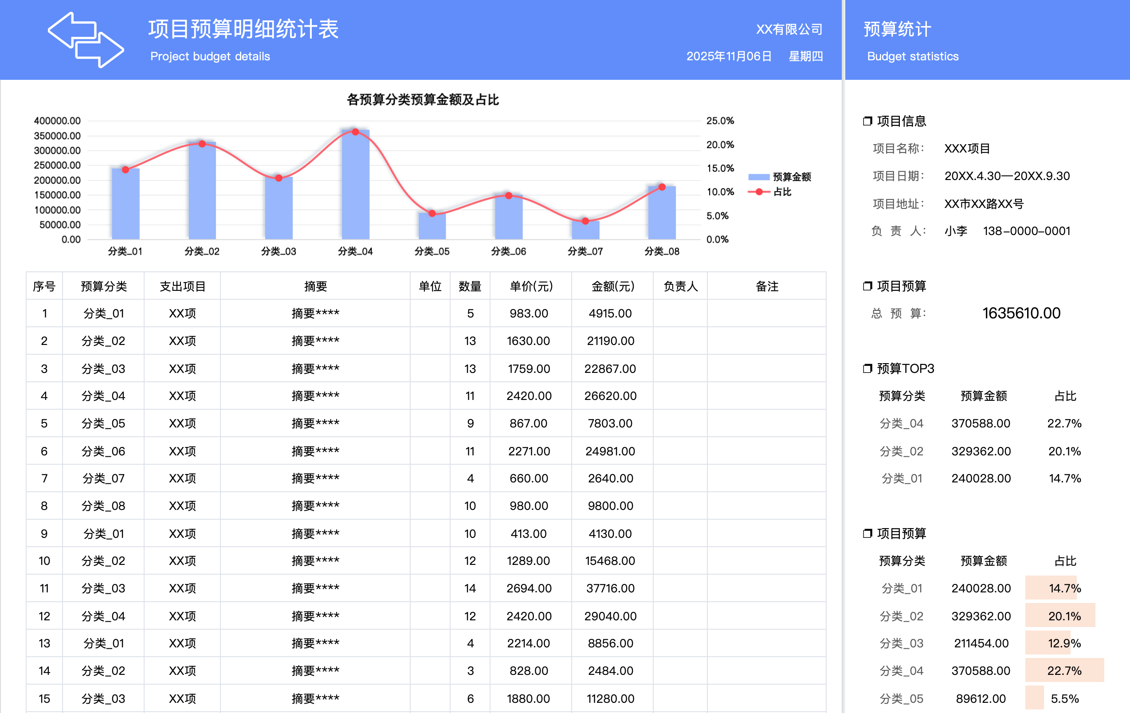Click the phone number 138-0000-0001

(1027, 231)
